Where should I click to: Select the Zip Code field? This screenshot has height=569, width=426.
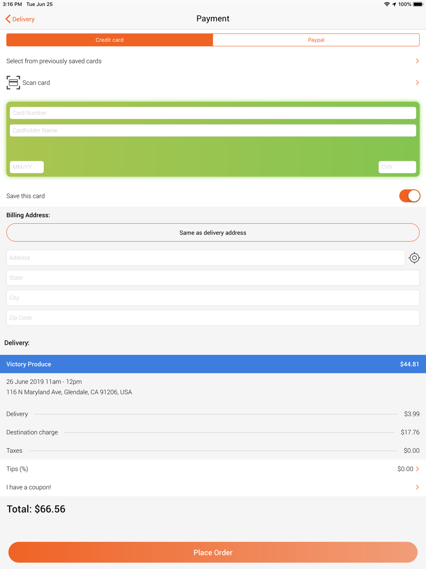213,318
